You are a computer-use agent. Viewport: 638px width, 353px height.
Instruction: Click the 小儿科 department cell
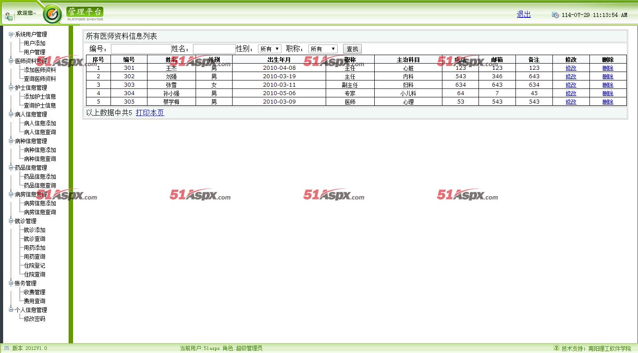pyautogui.click(x=408, y=93)
